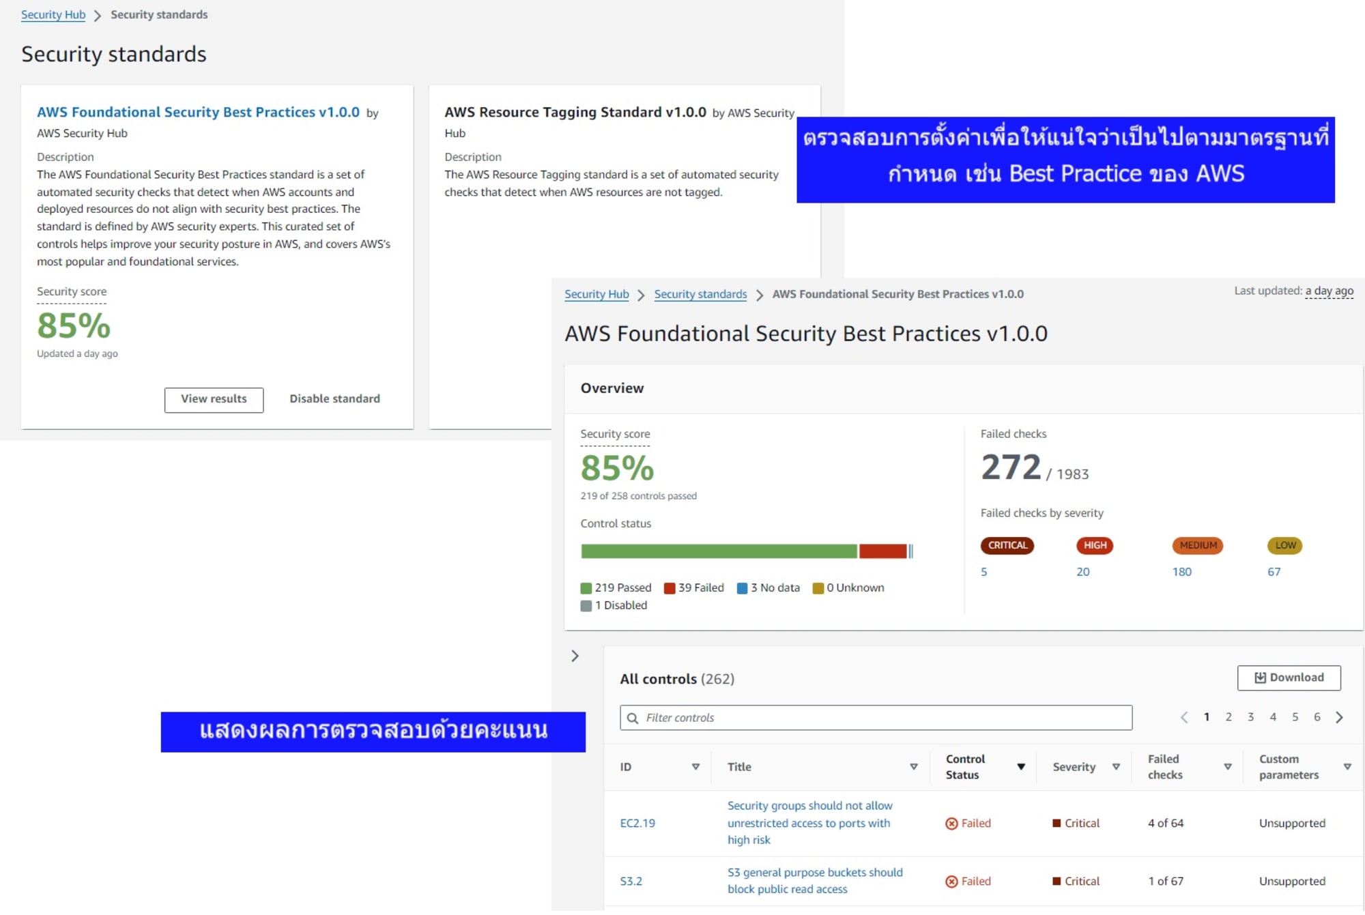Sort controls by the Title column
The width and height of the screenshot is (1365, 915).
(914, 767)
